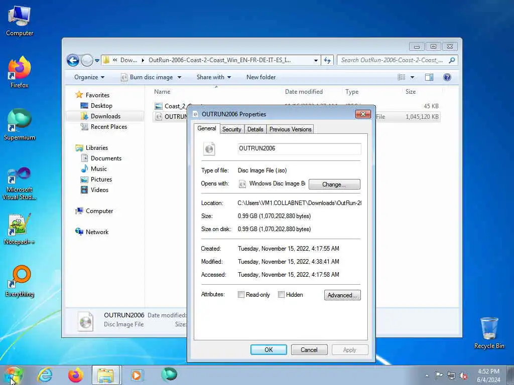
Task: Select Computer in navigation pane
Action: tap(99, 211)
